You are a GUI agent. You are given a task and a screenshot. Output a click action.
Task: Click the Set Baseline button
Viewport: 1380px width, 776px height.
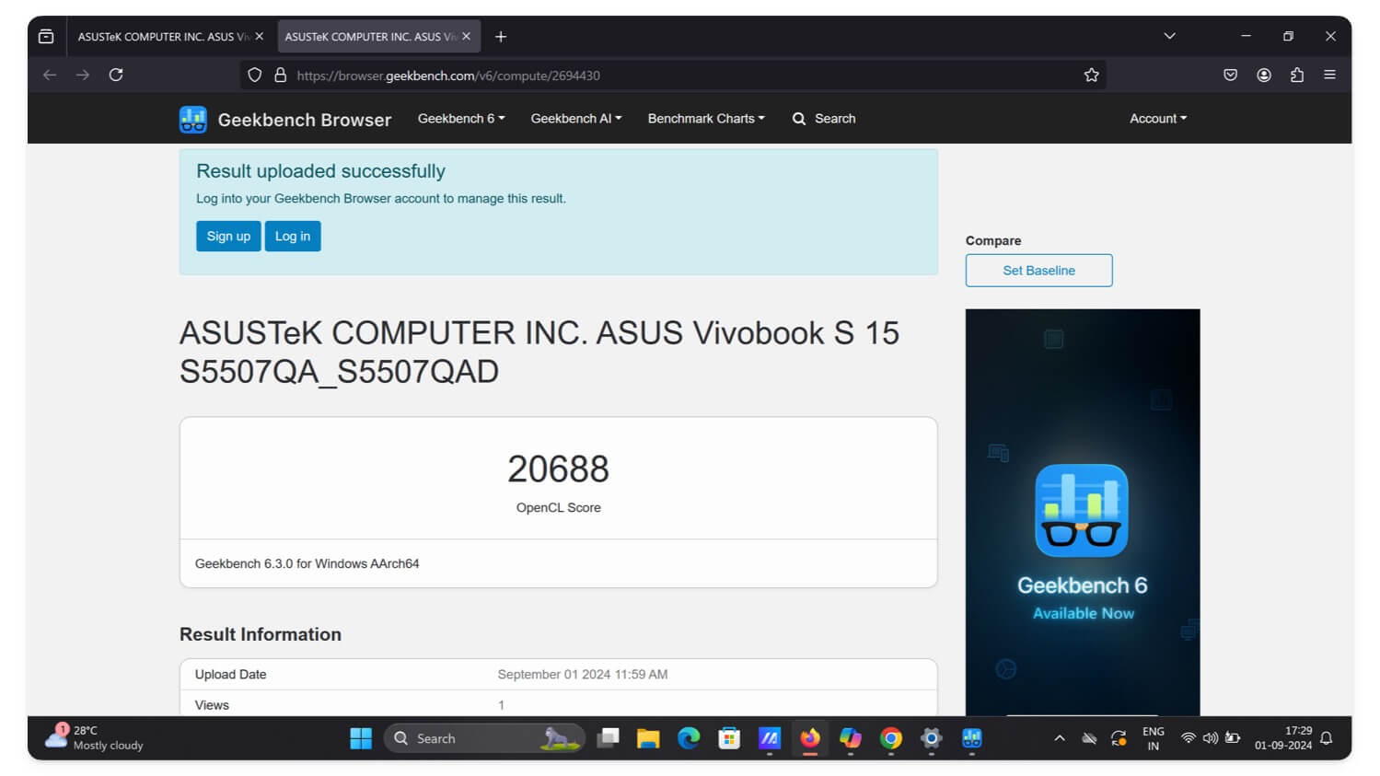click(x=1038, y=270)
